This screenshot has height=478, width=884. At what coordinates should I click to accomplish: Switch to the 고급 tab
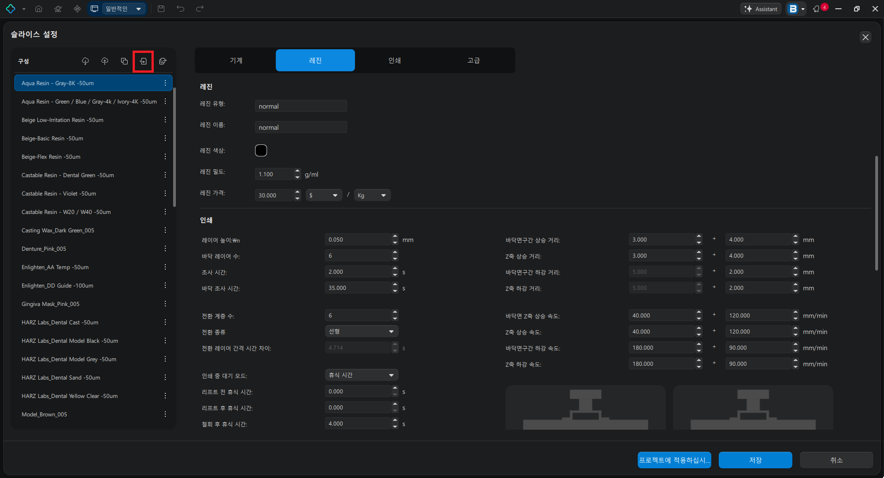(474, 60)
